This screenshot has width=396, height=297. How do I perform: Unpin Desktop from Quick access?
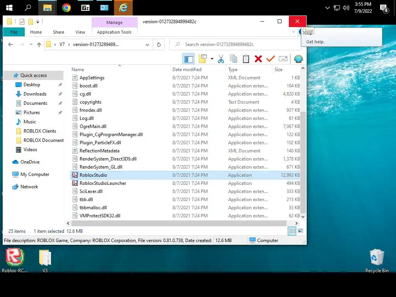[60, 85]
